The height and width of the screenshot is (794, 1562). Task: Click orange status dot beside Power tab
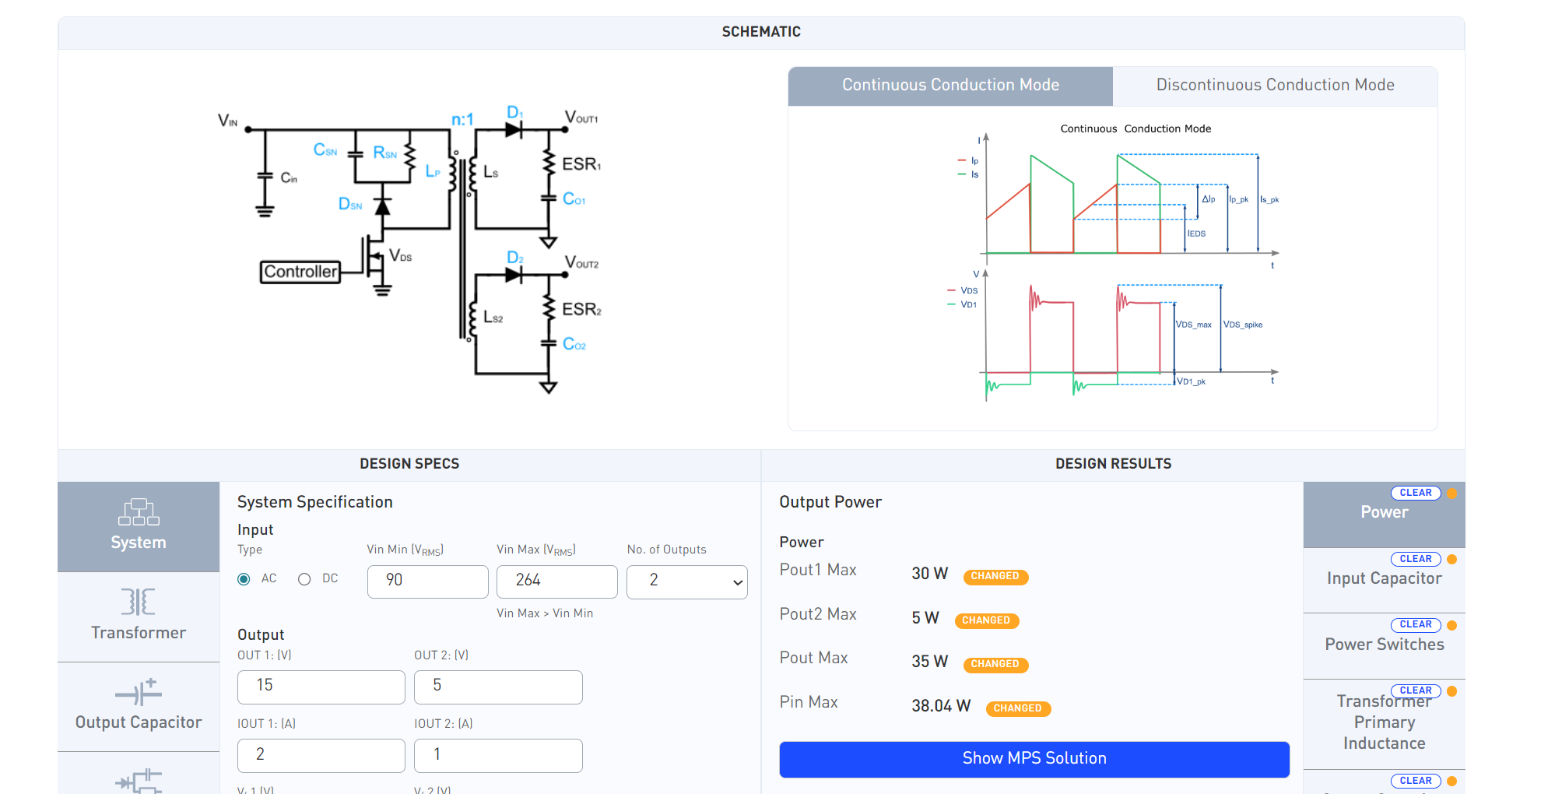(x=1452, y=494)
